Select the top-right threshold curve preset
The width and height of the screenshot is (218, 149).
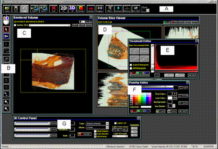(x=144, y=51)
